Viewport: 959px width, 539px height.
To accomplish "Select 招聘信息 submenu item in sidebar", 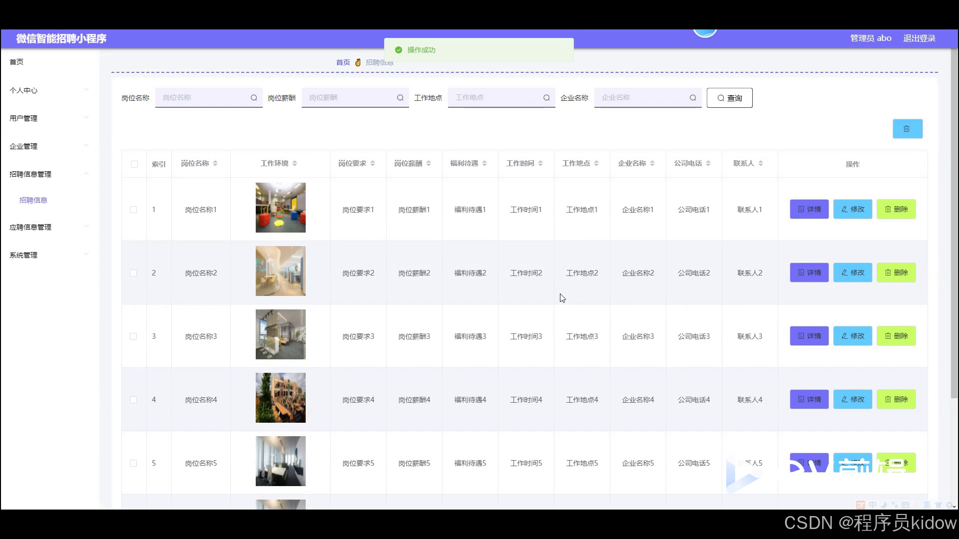I will (x=33, y=200).
